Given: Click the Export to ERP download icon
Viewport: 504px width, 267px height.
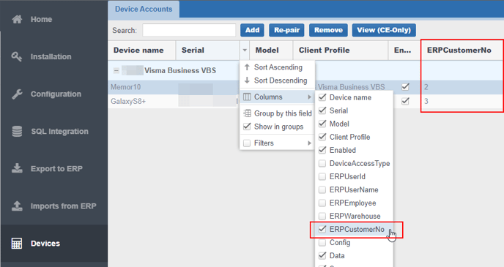Looking at the screenshot, I should click(x=17, y=168).
